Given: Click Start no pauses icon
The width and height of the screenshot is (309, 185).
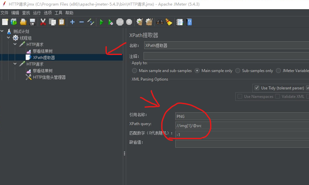Looking at the screenshot, I should click(x=110, y=22).
